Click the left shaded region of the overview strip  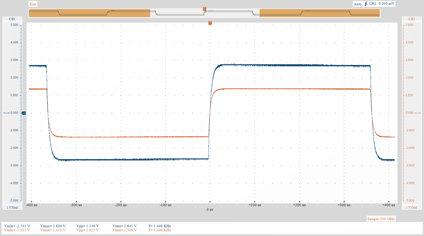click(89, 13)
